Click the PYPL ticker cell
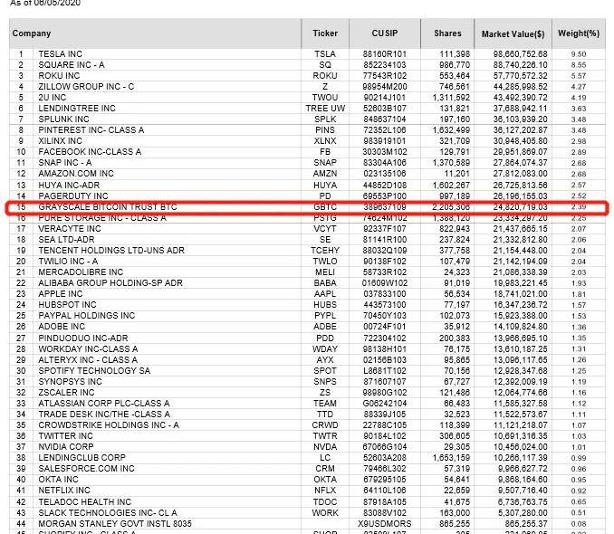 click(x=325, y=316)
